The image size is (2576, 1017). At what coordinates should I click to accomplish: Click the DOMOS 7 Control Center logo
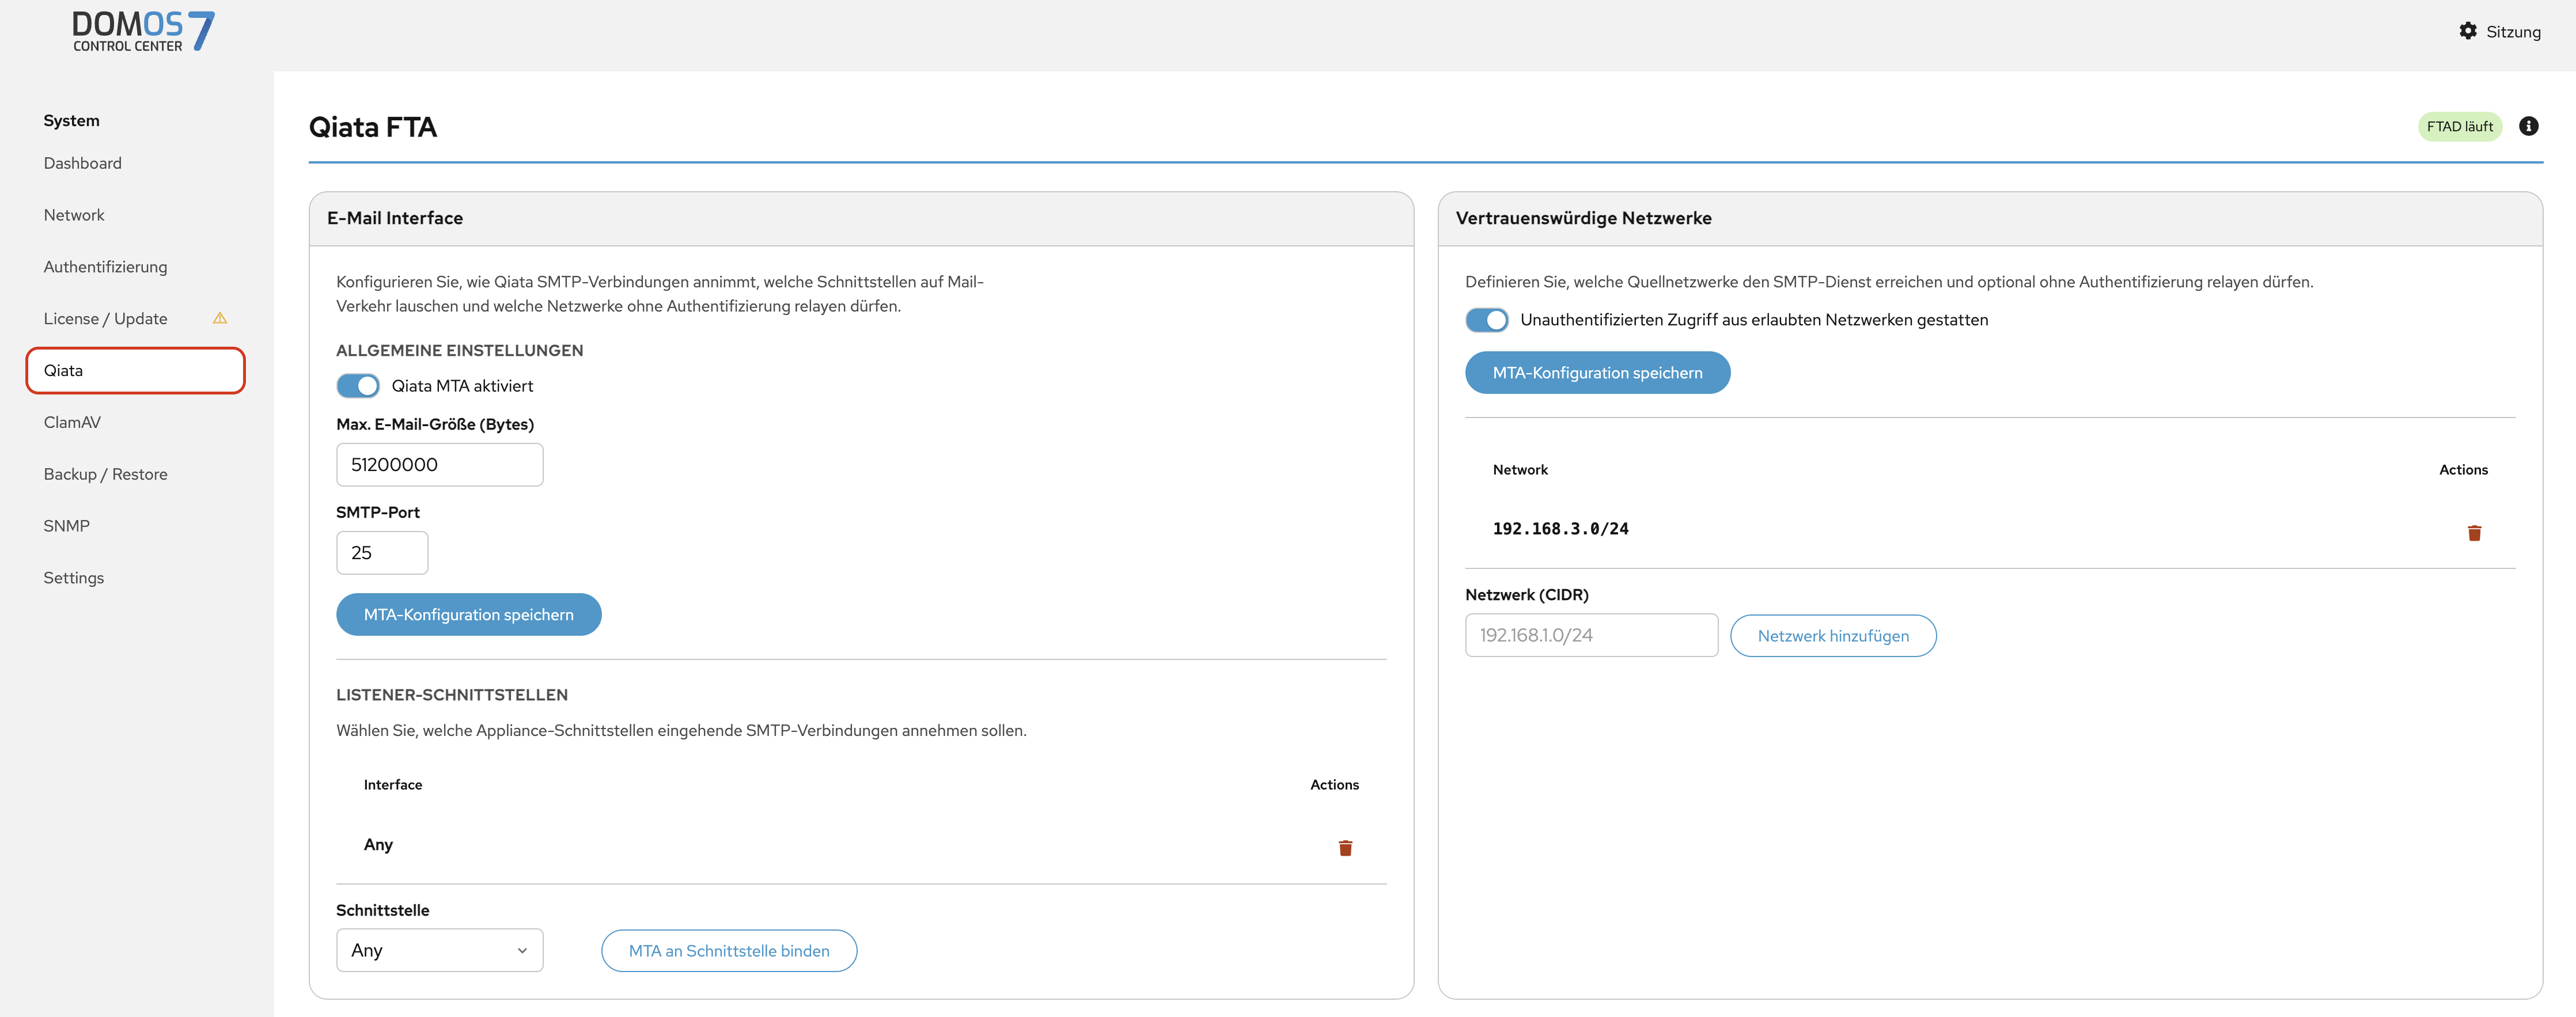pos(143,31)
